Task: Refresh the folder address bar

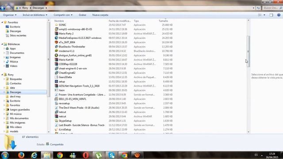Action: tap(258, 8)
